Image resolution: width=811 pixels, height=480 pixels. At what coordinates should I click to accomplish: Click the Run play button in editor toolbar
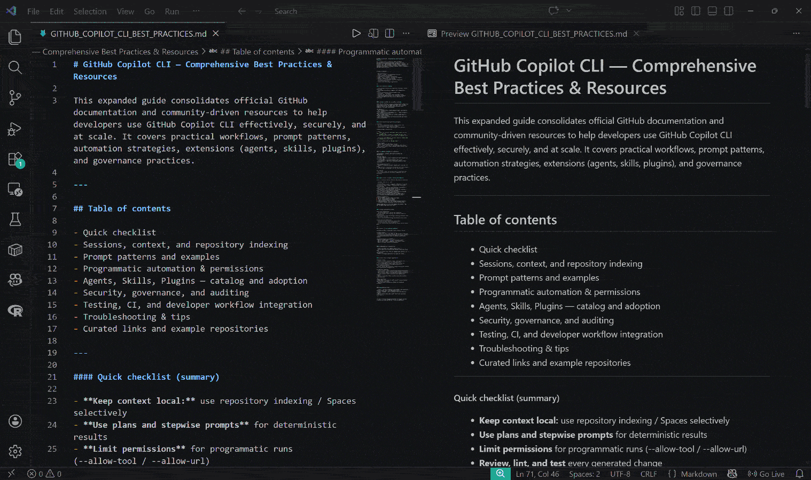356,33
